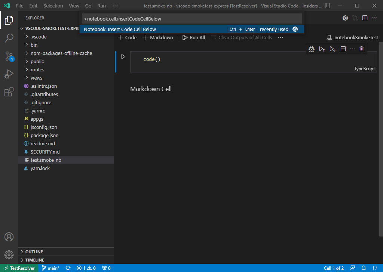Image resolution: width=383 pixels, height=272 pixels.
Task: Open editor title more actions ellipsis
Action: point(374,18)
